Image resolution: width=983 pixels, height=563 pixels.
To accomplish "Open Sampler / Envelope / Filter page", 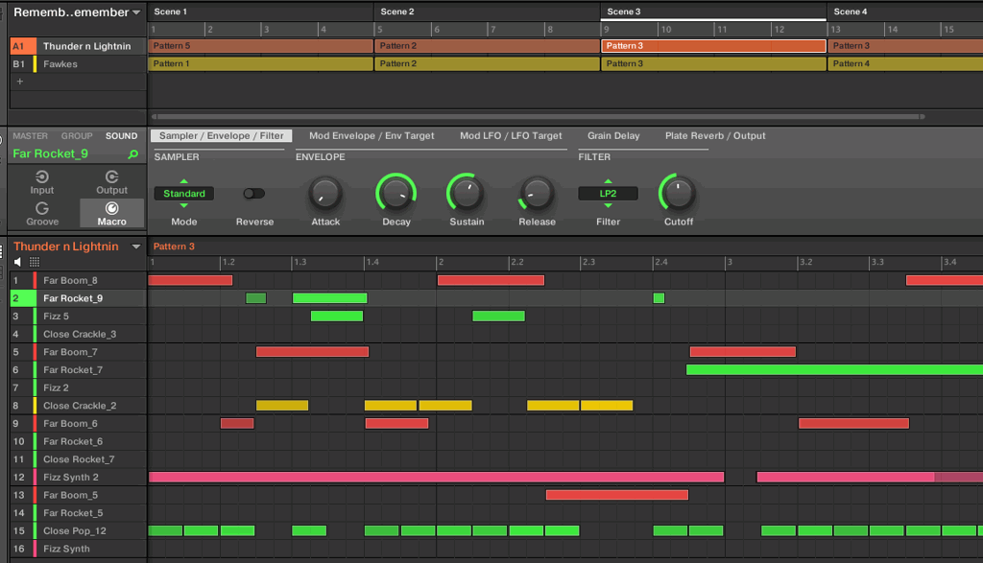I will 222,136.
